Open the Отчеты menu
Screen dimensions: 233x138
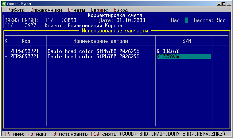coord(76,10)
